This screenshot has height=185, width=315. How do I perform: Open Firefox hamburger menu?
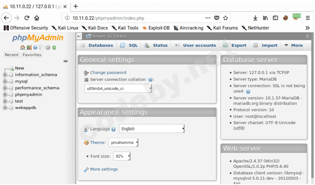coord(308,18)
